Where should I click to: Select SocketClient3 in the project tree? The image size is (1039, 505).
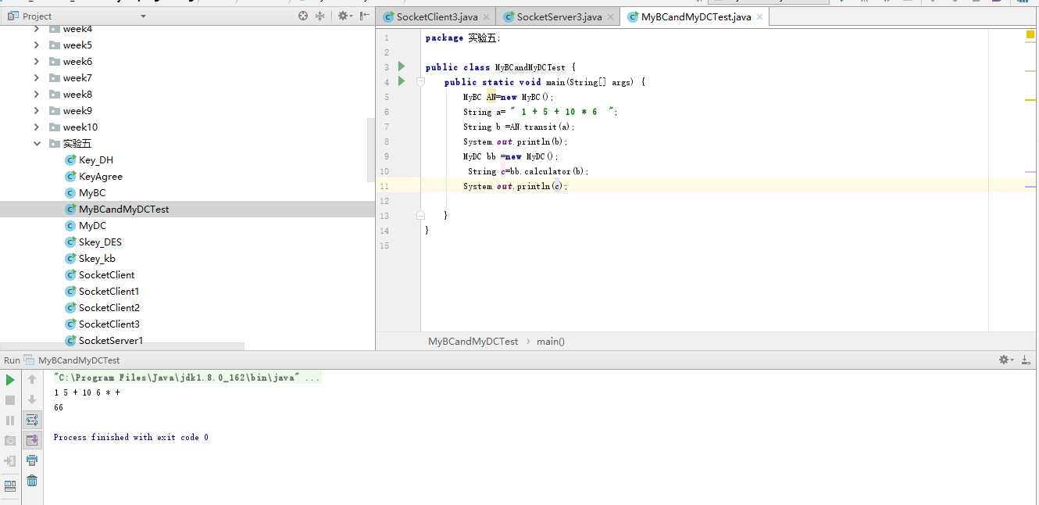pos(109,324)
